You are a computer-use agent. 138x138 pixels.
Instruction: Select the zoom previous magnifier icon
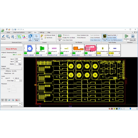point(12,37)
